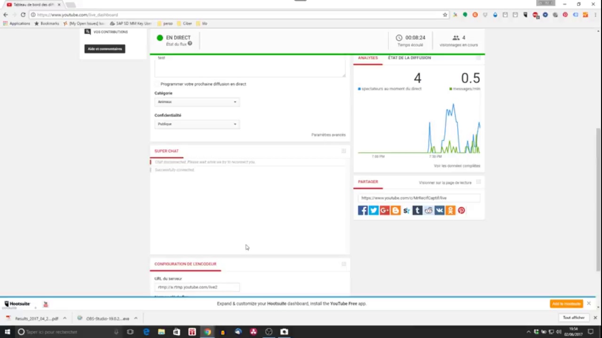Share stream on Pinterest

(461, 210)
